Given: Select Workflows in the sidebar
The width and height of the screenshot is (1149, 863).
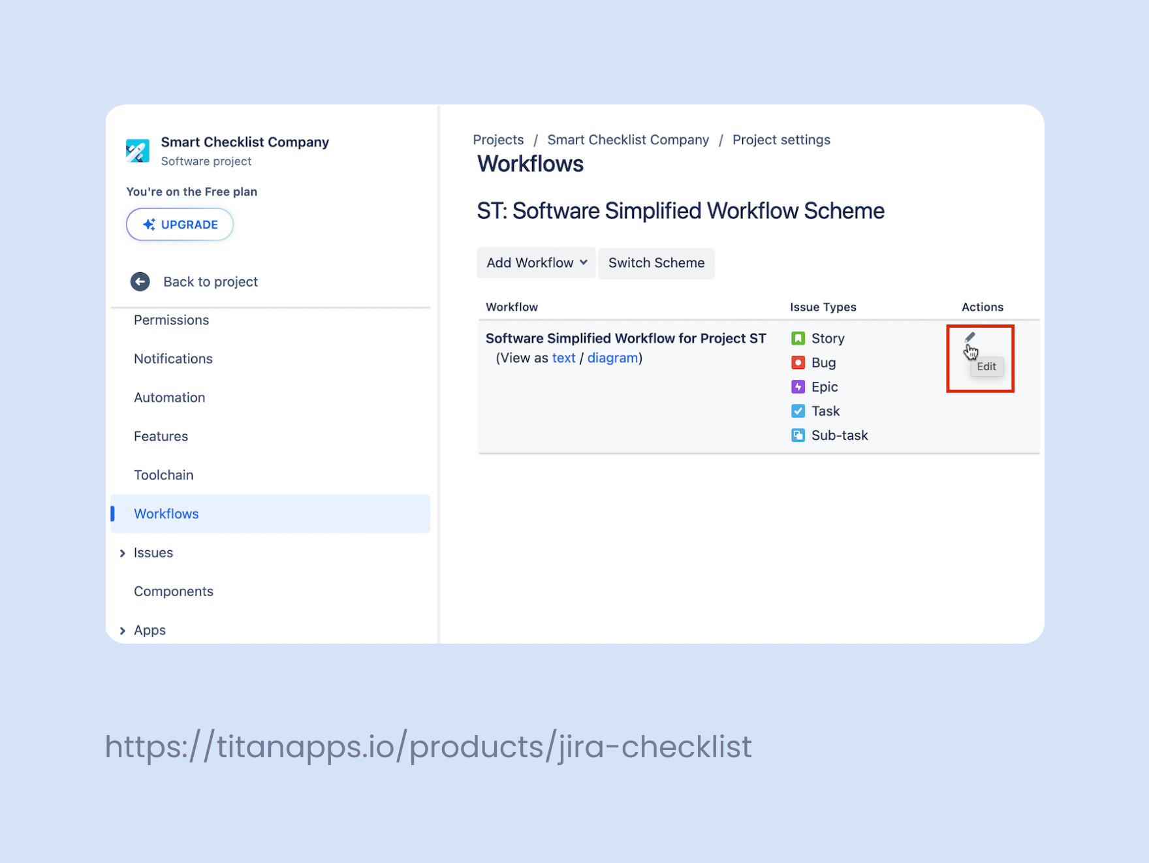Looking at the screenshot, I should [166, 514].
